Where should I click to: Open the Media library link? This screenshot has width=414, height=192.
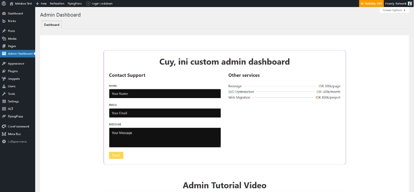12,38
